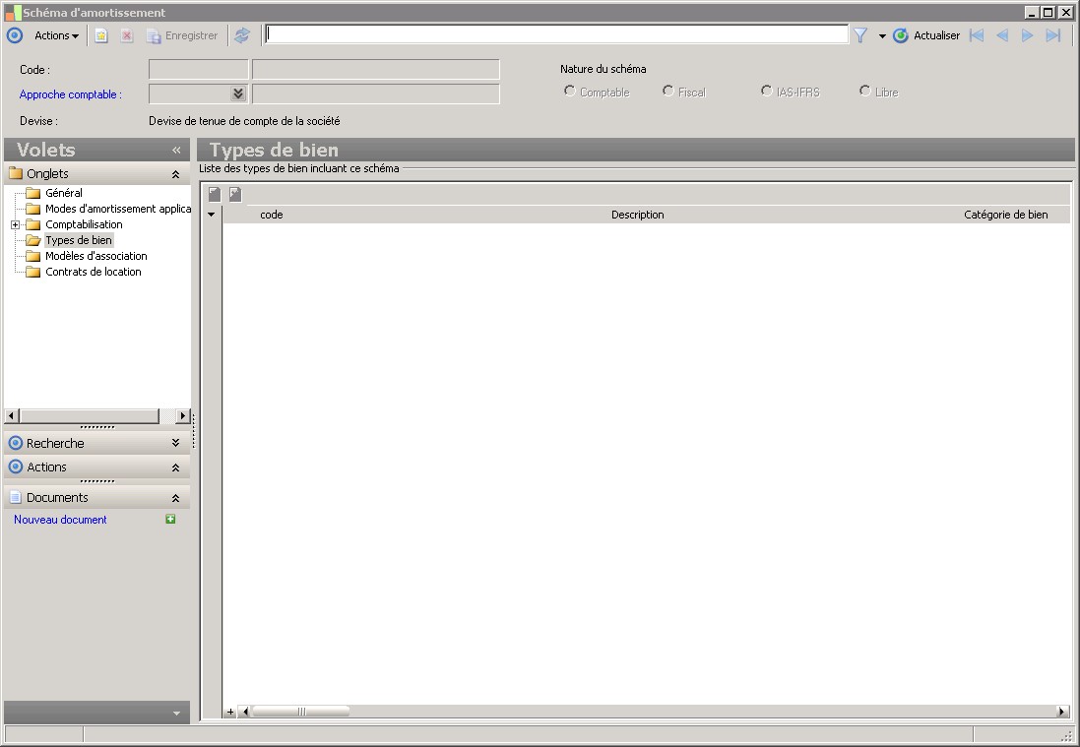
Task: Click the filter funnel icon
Action: click(859, 35)
